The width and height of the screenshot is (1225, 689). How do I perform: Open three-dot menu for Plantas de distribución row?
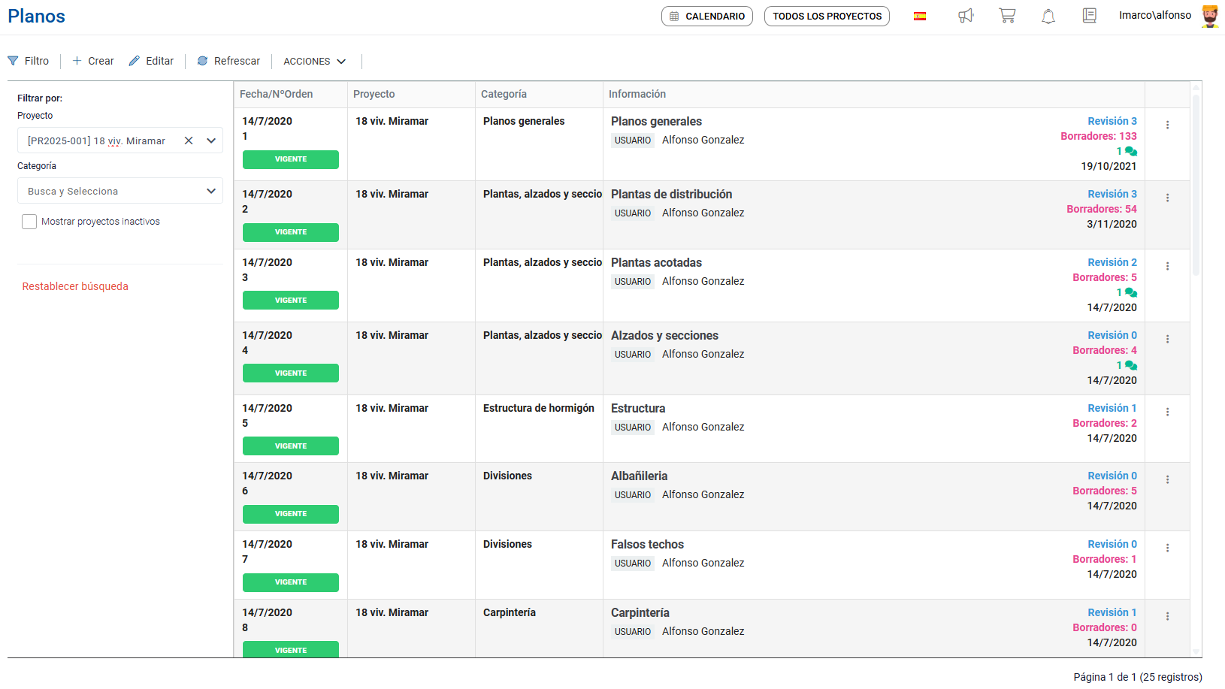(1167, 198)
